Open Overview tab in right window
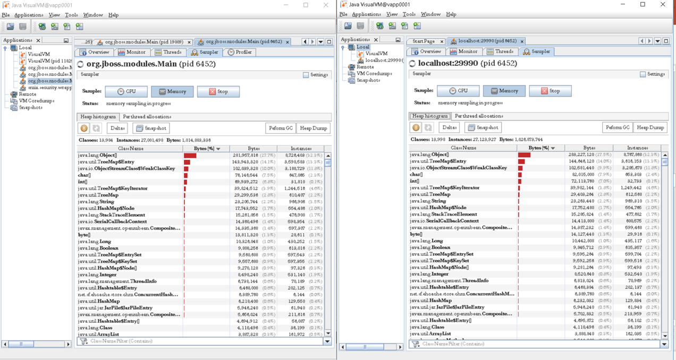The width and height of the screenshot is (676, 360). [426, 52]
